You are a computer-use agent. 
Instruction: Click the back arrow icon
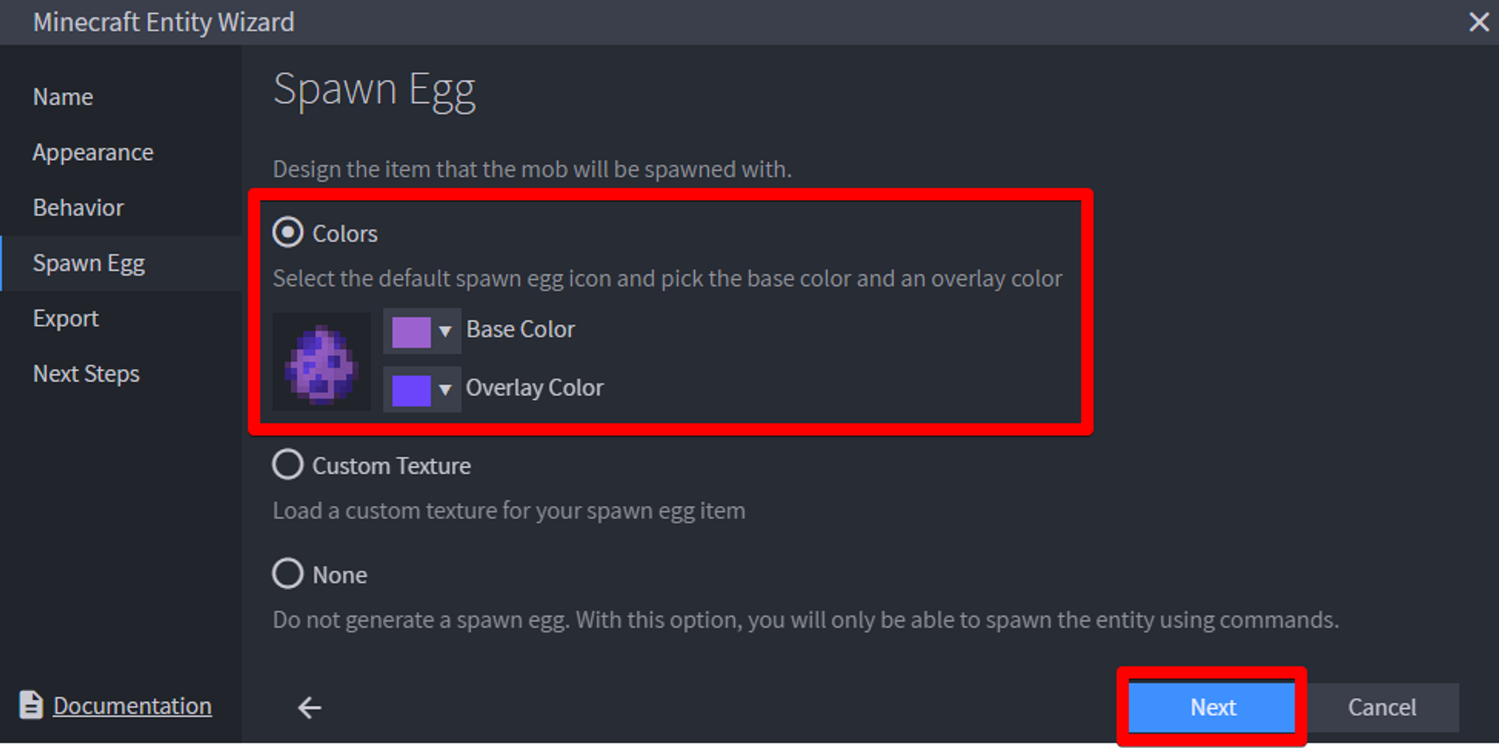click(x=310, y=707)
